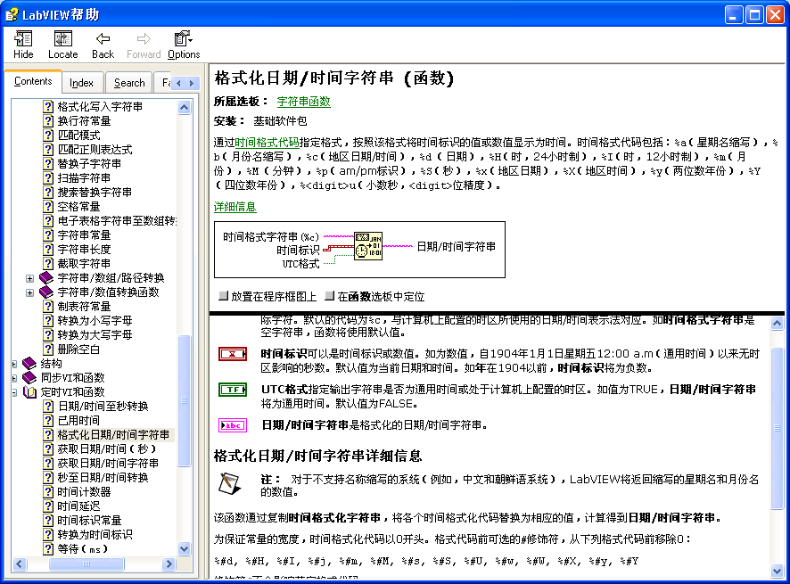
Task: Click the 时间格式代码 hyperlink
Action: pyautogui.click(x=267, y=142)
